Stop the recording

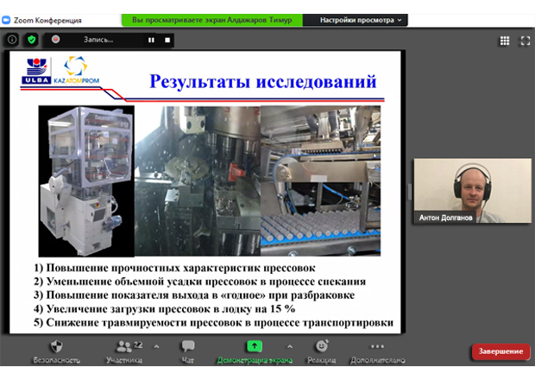[167, 40]
